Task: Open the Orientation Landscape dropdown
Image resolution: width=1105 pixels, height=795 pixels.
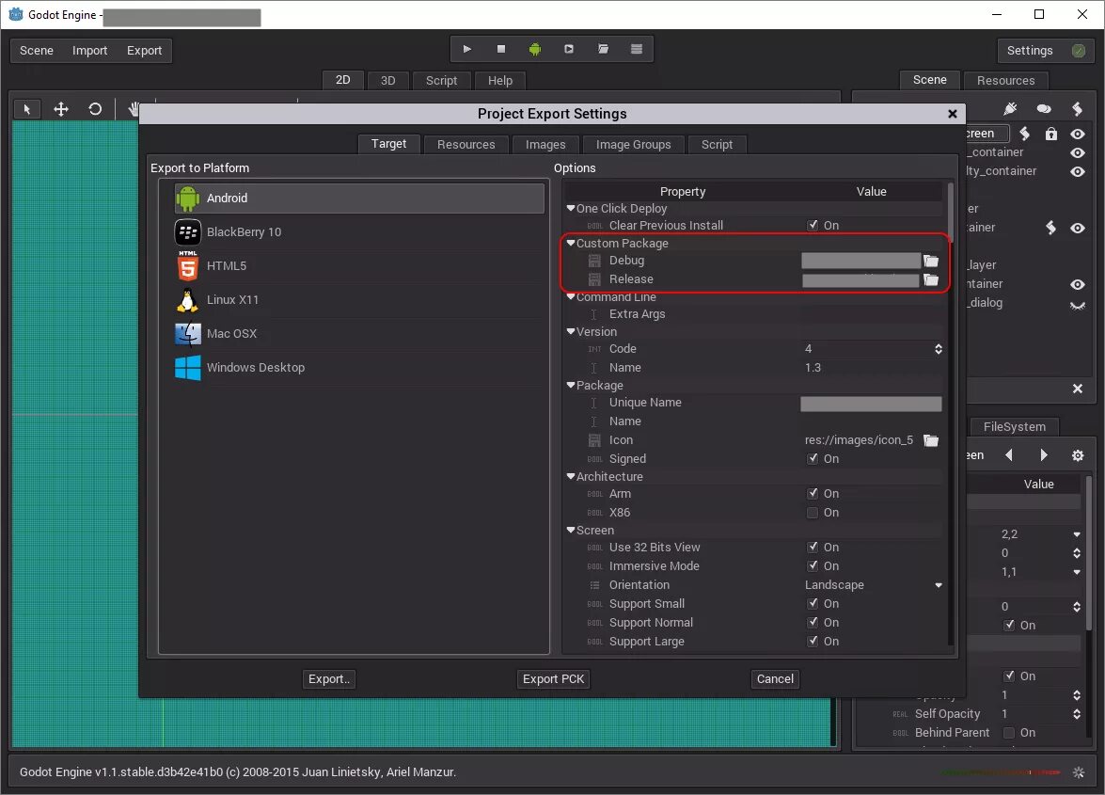Action: pyautogui.click(x=873, y=585)
